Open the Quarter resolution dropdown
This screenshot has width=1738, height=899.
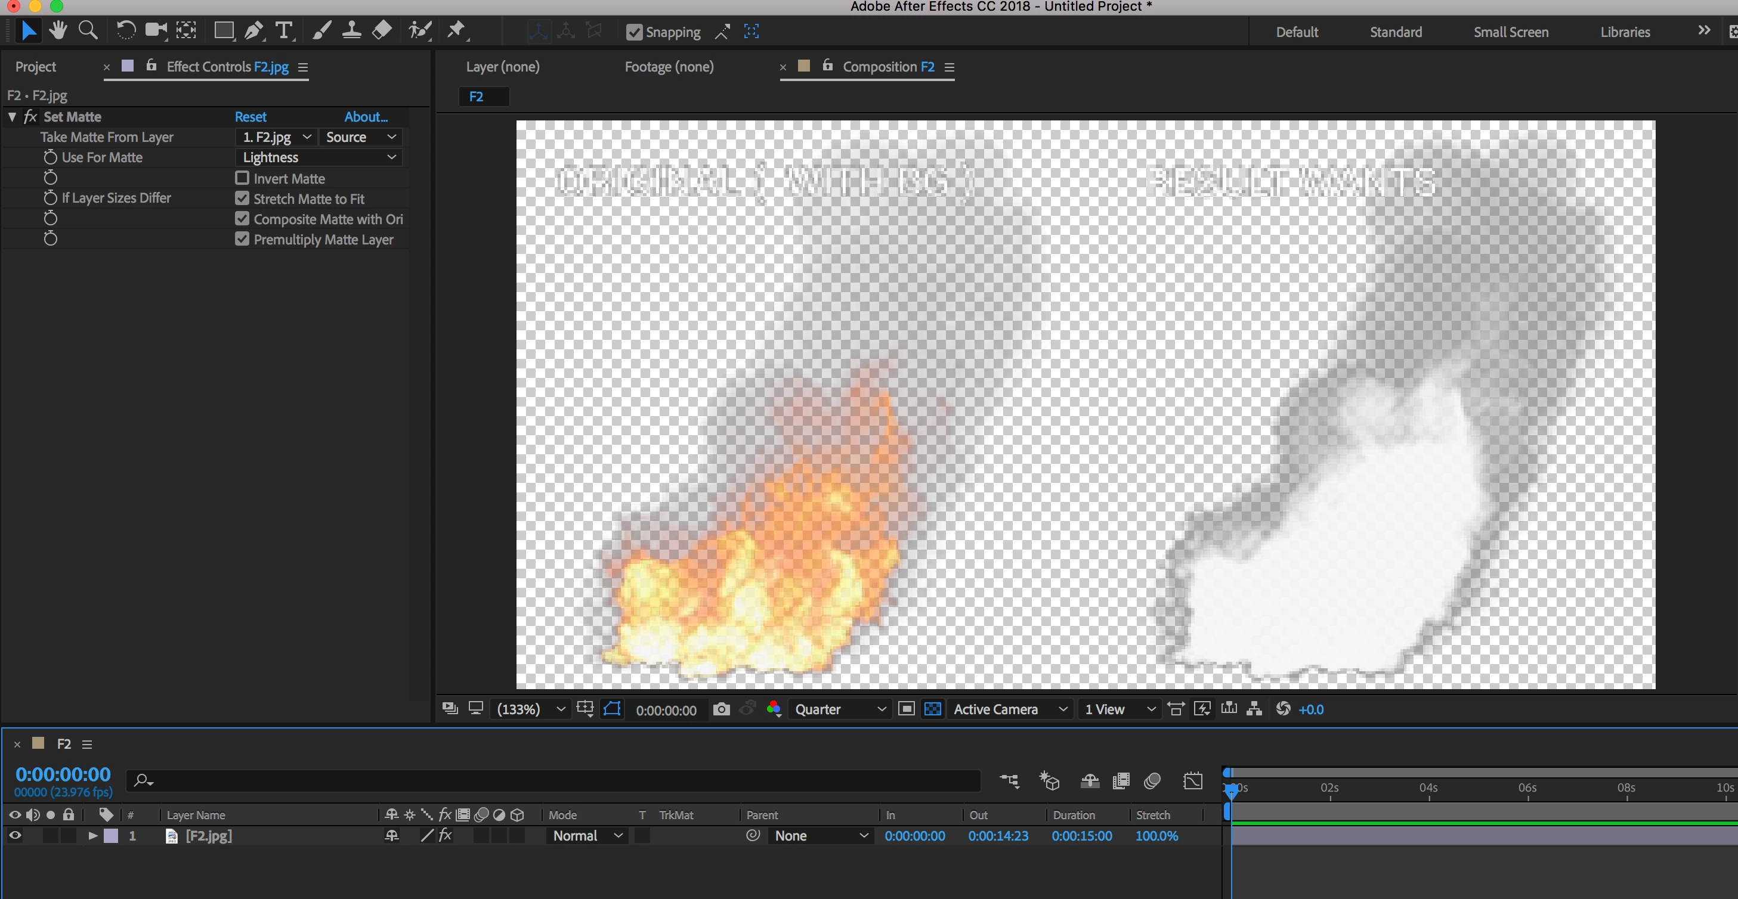[839, 709]
